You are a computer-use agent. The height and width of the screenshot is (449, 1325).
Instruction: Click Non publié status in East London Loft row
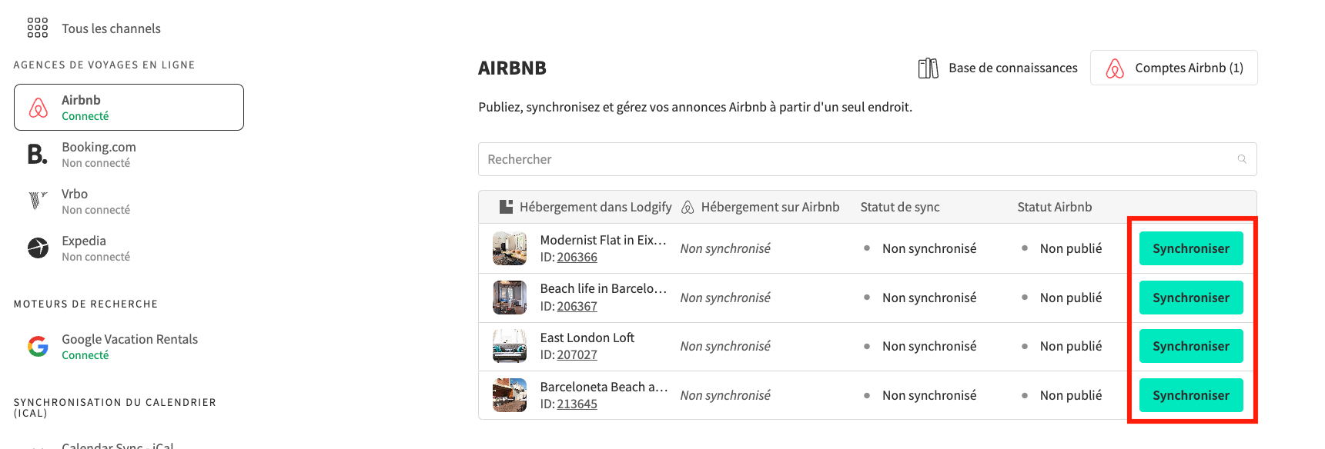1070,346
